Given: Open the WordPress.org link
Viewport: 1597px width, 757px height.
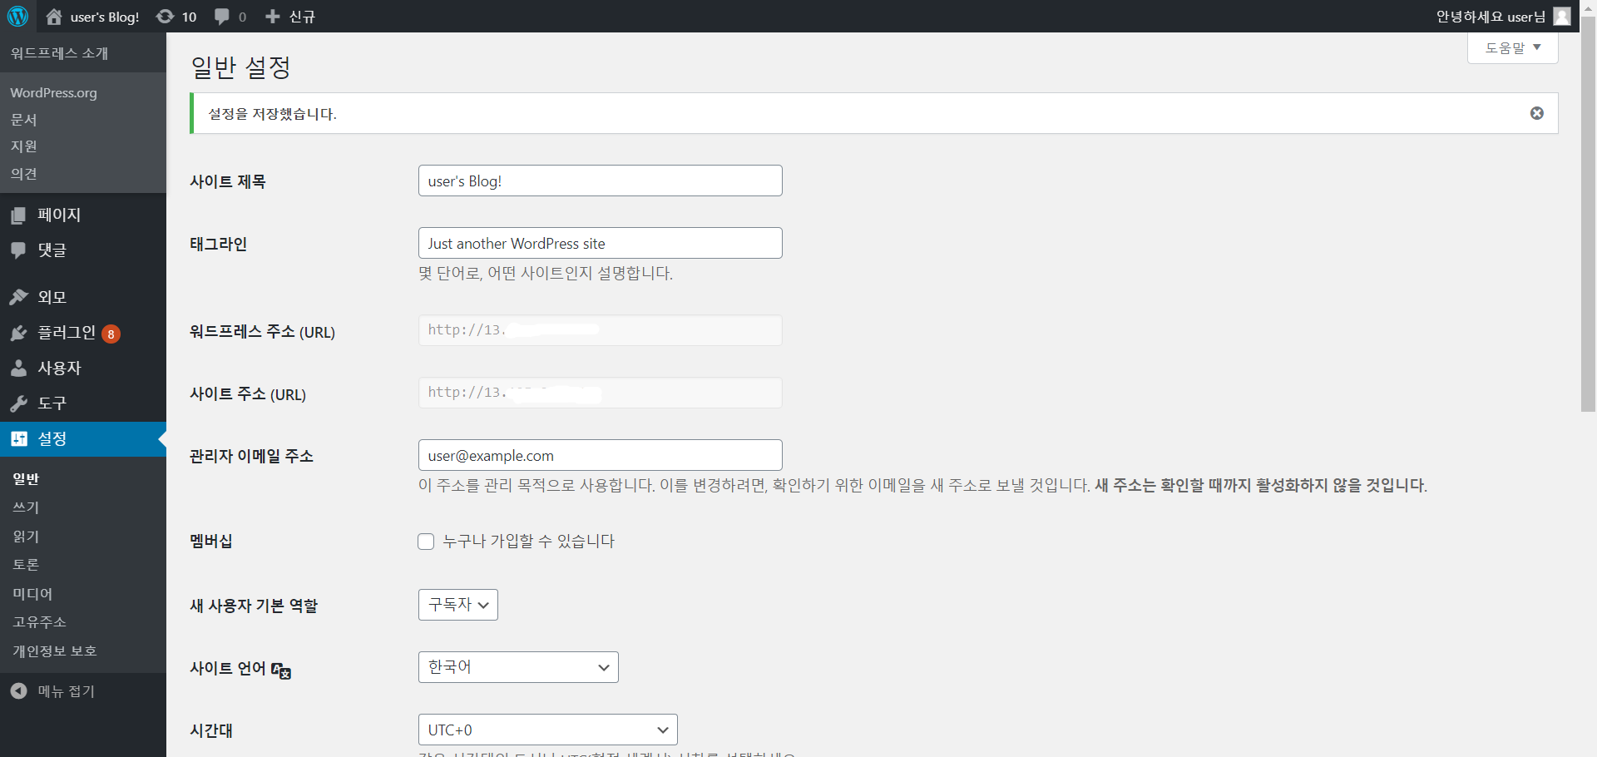Looking at the screenshot, I should point(53,92).
